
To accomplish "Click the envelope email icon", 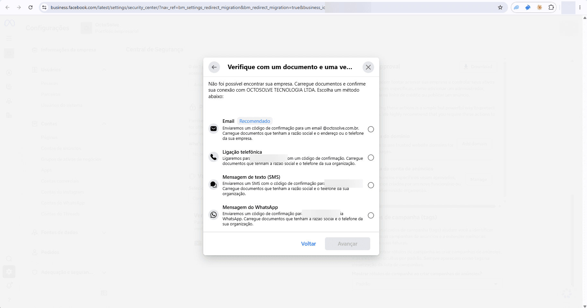I will coord(214,129).
